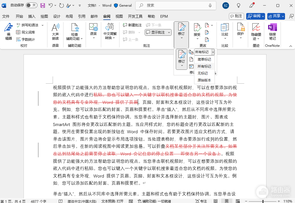
Task: Click the 4877 个字 word count
Action: 38,201
